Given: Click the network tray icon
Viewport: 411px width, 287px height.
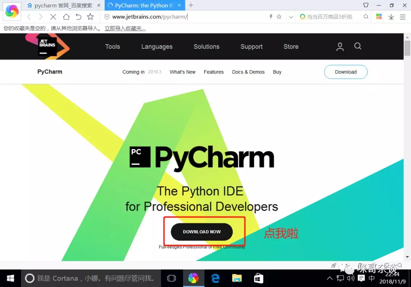Looking at the screenshot, I should pyautogui.click(x=340, y=278).
